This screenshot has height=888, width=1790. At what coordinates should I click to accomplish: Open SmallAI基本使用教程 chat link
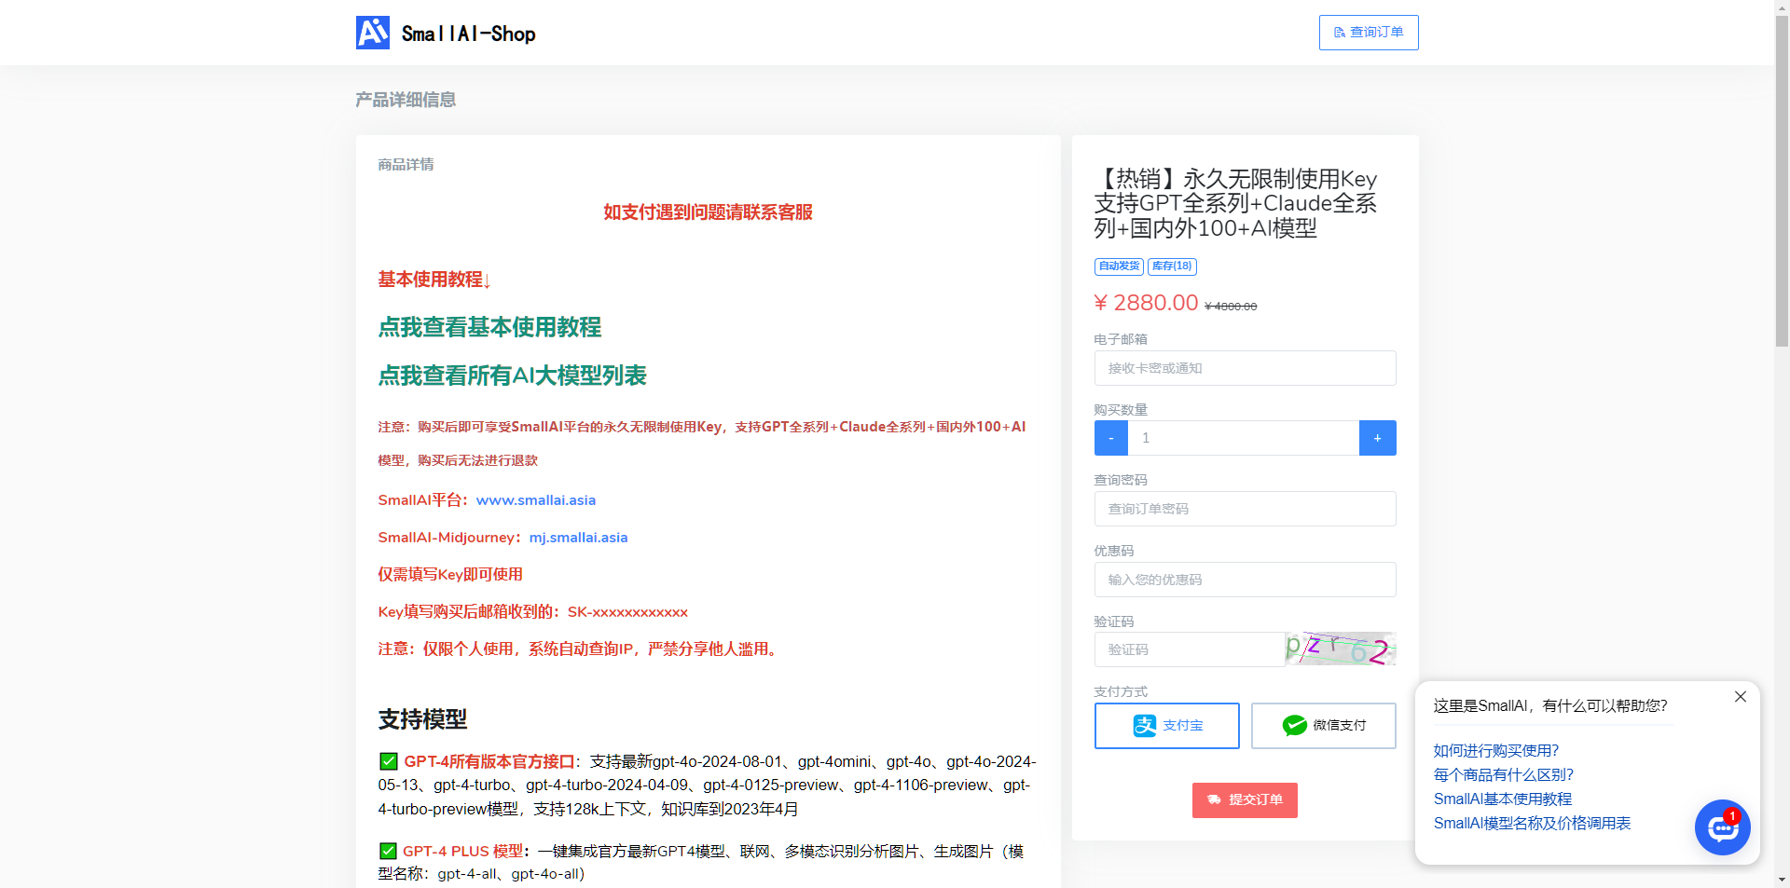point(1503,799)
